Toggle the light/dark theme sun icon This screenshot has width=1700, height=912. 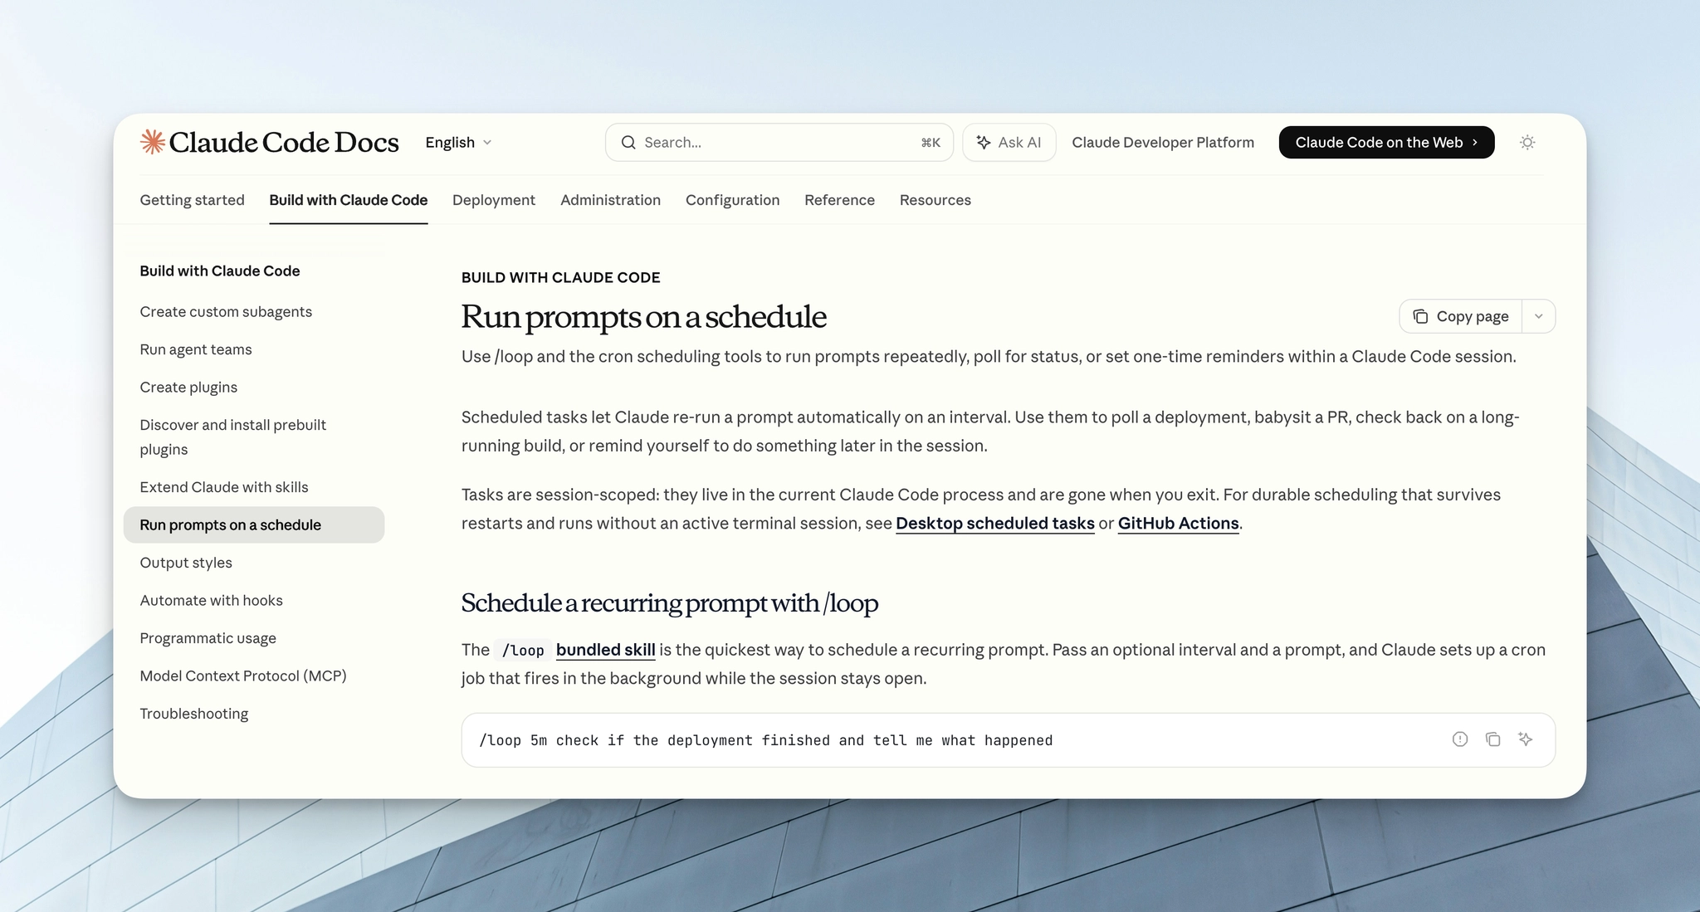(1527, 143)
